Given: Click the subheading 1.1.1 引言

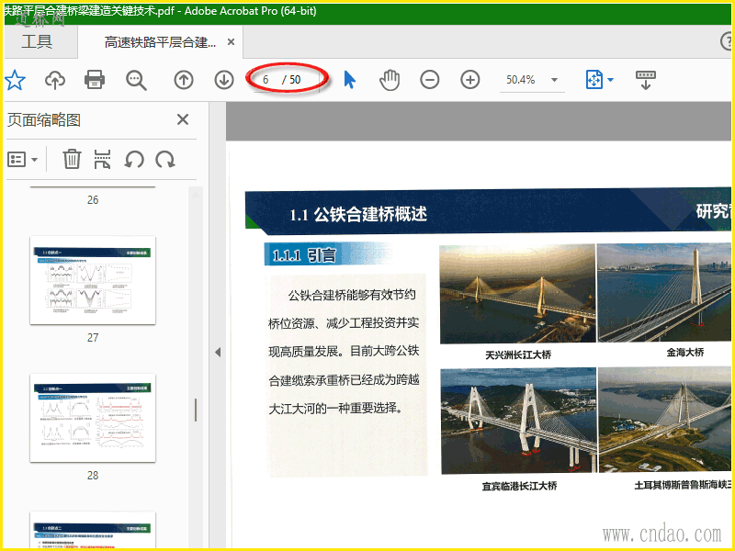Looking at the screenshot, I should click(x=304, y=255).
